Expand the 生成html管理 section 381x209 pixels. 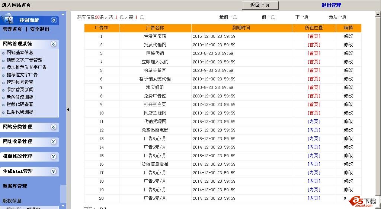(54, 171)
